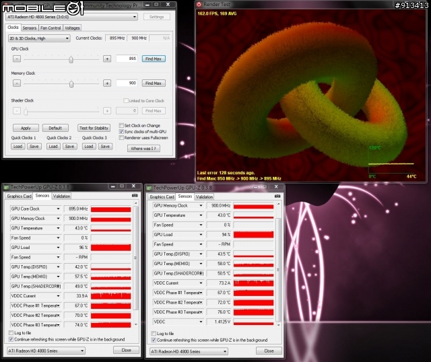
Task: Click the 162.0 FPS counter in Render Test
Action: pyautogui.click(x=209, y=13)
